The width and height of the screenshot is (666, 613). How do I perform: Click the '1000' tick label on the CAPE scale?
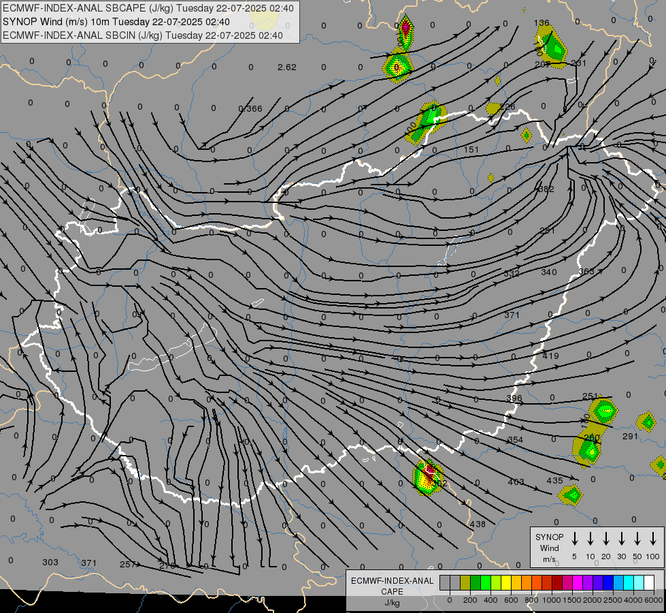click(551, 600)
